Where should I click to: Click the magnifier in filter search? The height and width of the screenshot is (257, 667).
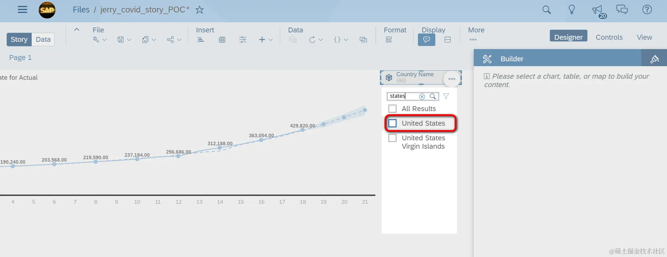coord(433,96)
